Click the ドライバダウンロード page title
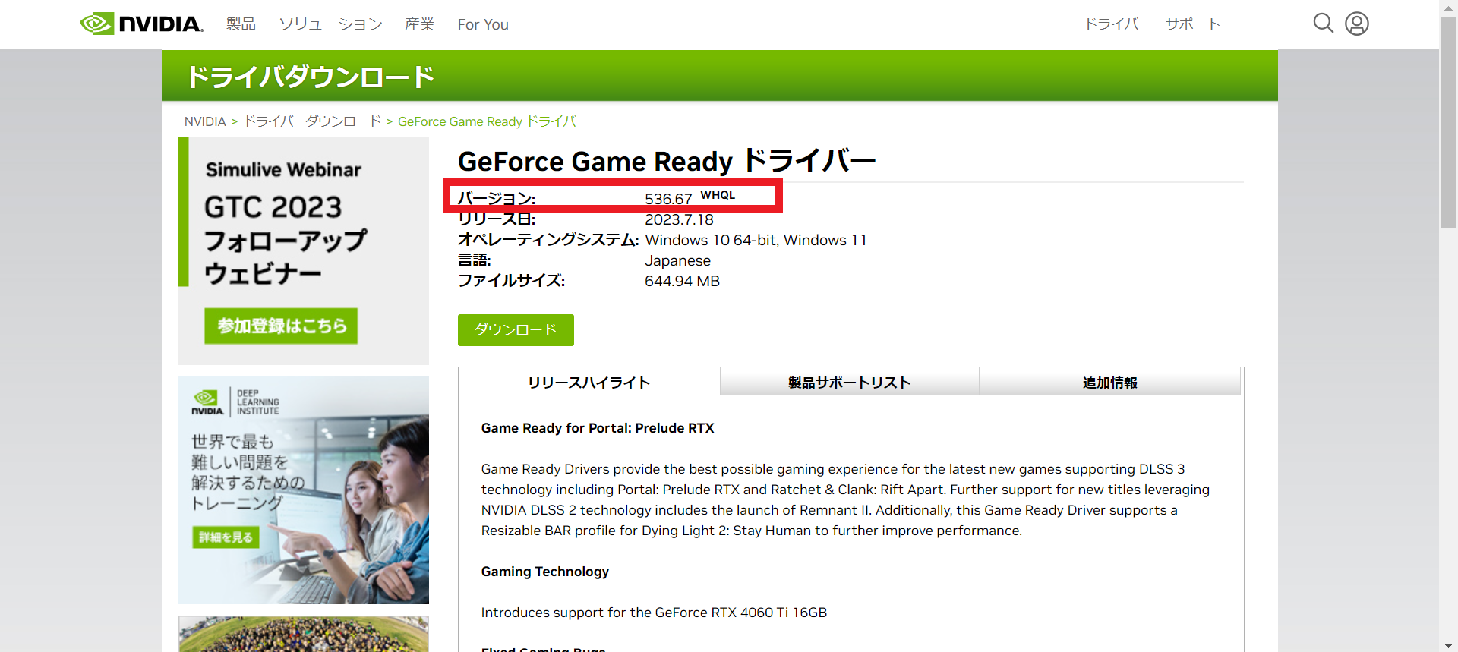 pyautogui.click(x=311, y=77)
